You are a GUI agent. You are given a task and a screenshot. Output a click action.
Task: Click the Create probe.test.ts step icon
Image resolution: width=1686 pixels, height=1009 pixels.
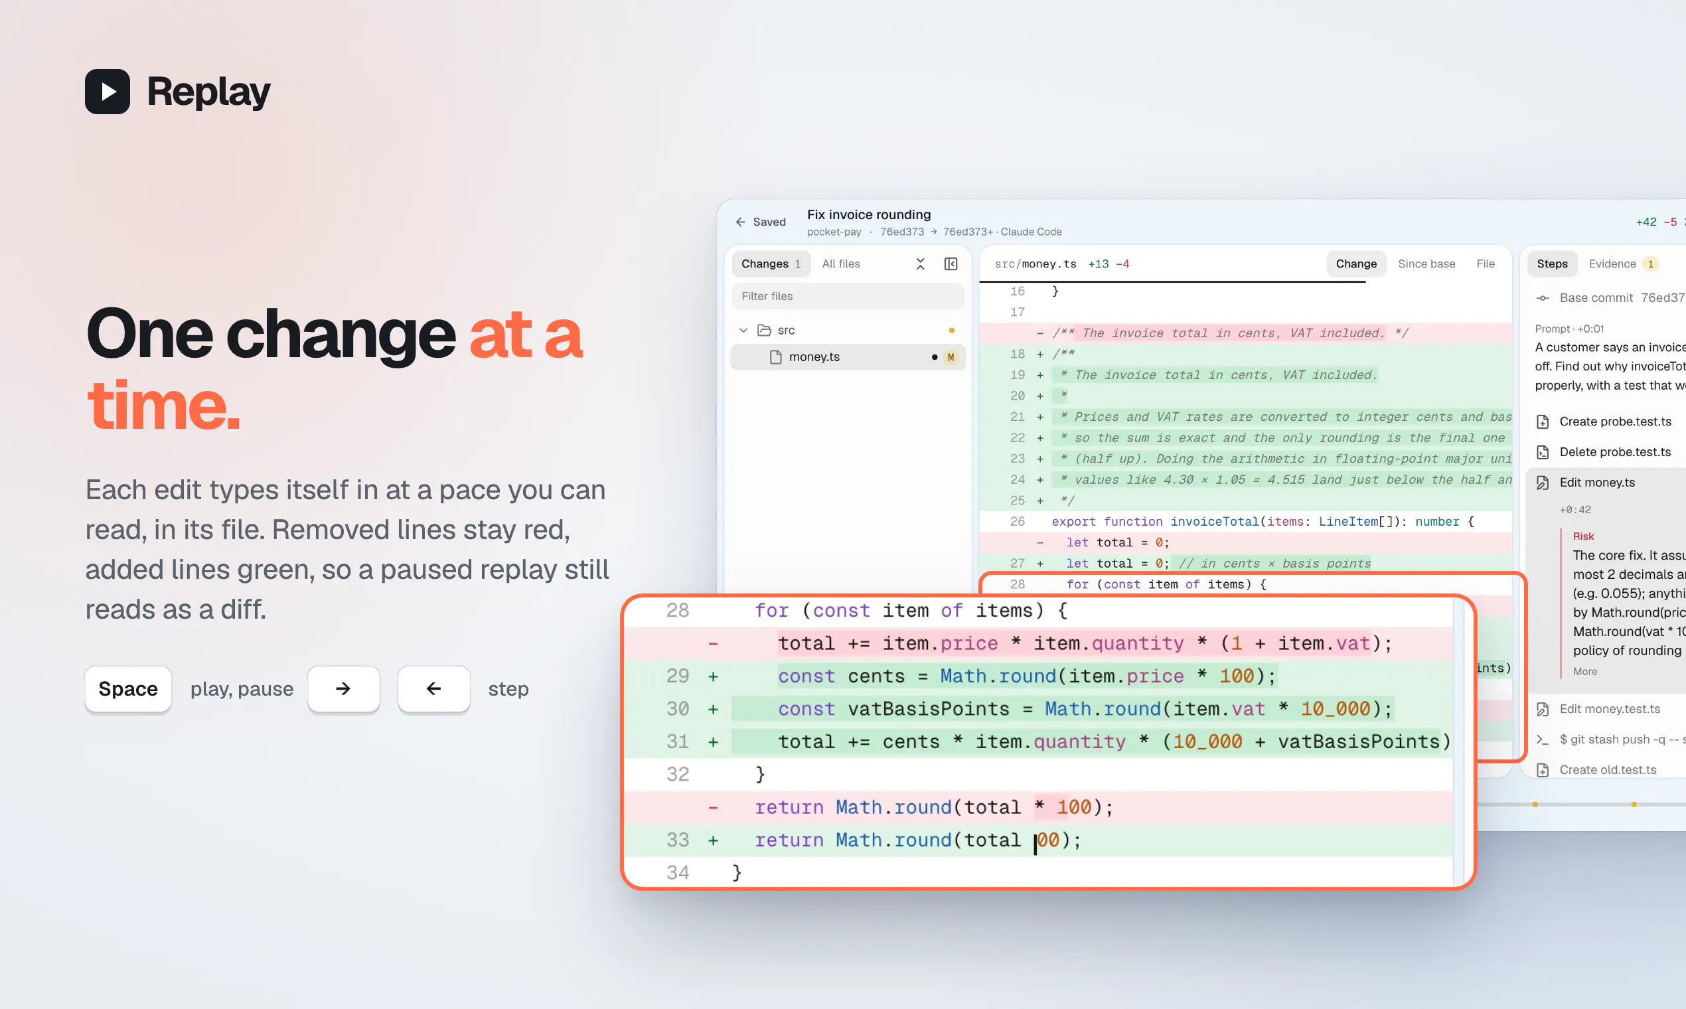[1543, 422]
